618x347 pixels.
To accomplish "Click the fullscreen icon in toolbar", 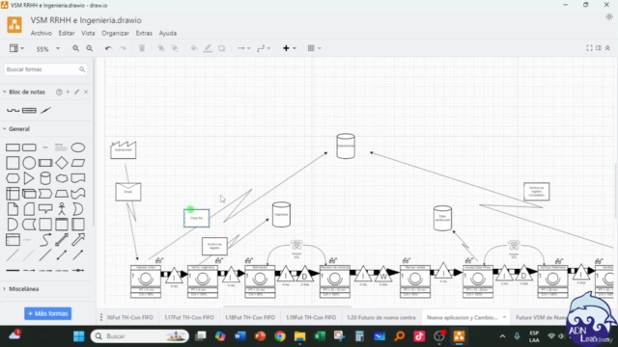I will (x=589, y=48).
